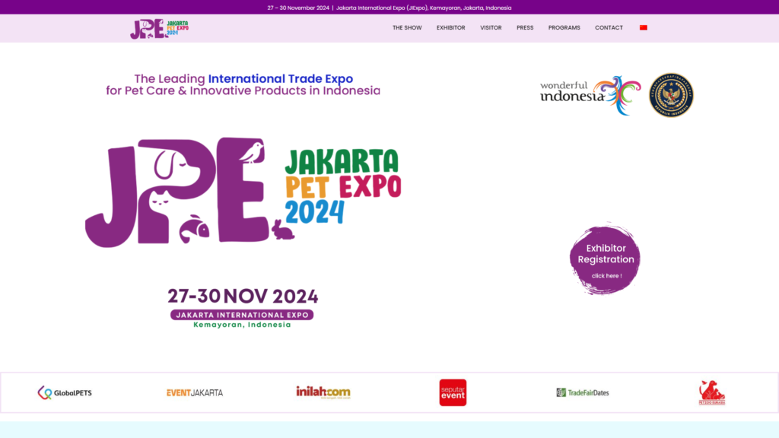Open the inilah.com partner logo
The height and width of the screenshot is (438, 779).
[323, 392]
